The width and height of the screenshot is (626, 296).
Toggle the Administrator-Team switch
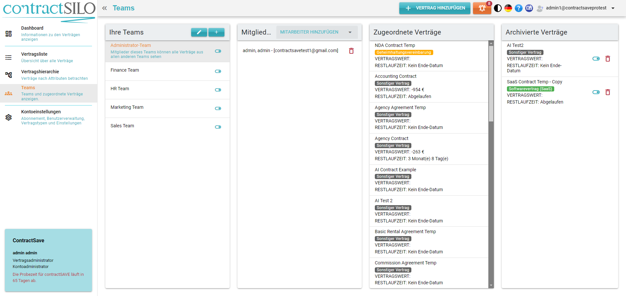tap(218, 51)
